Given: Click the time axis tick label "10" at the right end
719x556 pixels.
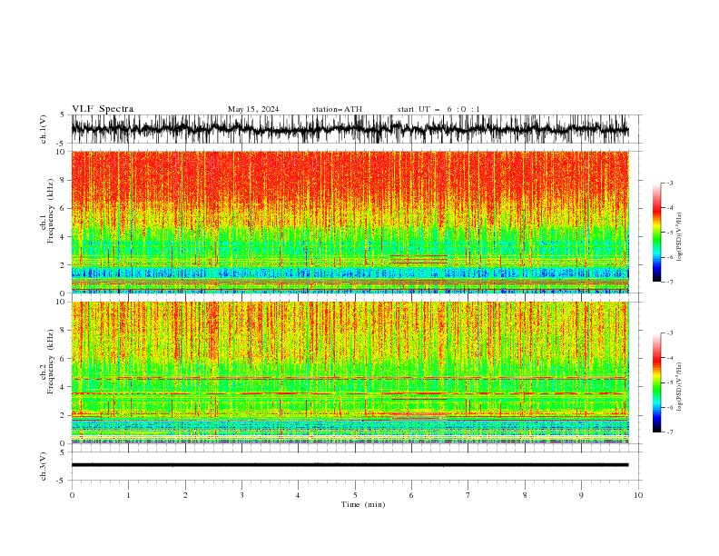Looking at the screenshot, I should [x=638, y=495].
